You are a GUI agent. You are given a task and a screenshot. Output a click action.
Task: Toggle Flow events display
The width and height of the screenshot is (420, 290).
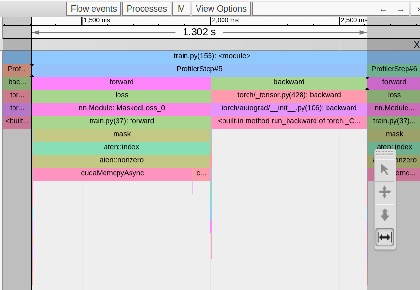(x=94, y=9)
